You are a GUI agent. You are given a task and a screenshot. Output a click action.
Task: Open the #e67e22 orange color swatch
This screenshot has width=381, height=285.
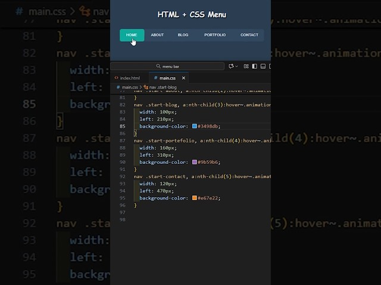pos(195,198)
